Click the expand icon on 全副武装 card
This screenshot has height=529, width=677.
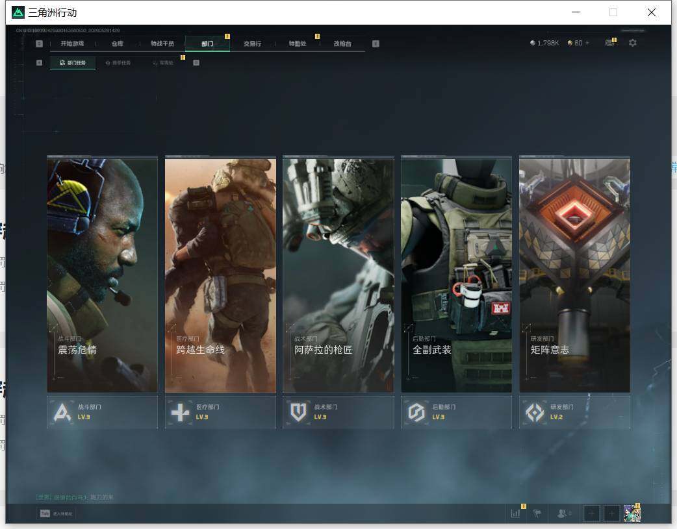[x=408, y=328]
